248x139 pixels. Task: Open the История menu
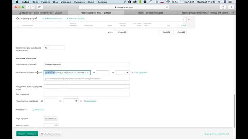coord(66,2)
